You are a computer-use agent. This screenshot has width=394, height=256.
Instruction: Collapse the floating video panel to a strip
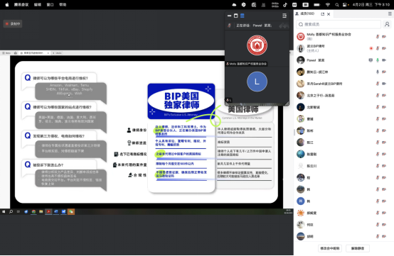tap(229, 16)
